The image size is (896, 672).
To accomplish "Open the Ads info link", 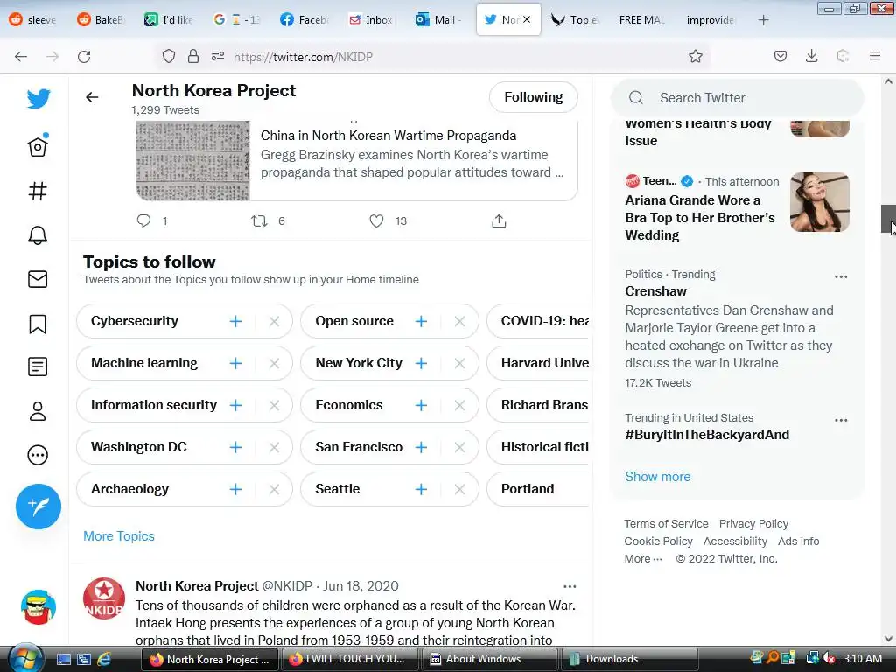I will [798, 541].
